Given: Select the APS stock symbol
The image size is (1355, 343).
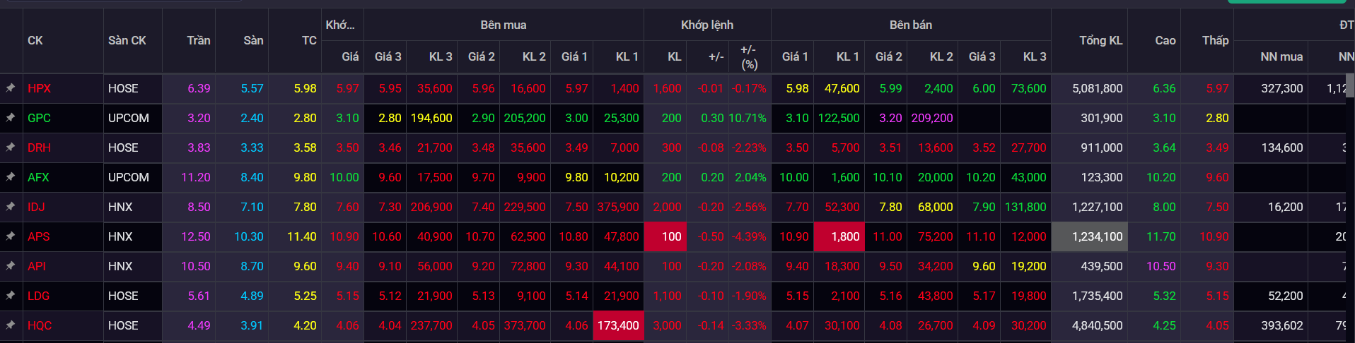Looking at the screenshot, I should pos(39,236).
